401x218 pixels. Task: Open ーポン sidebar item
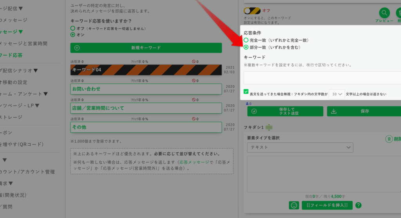coord(6,132)
